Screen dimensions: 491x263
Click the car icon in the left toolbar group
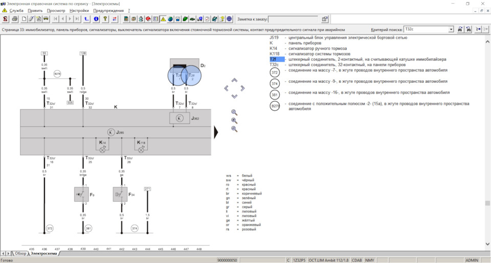click(46, 19)
